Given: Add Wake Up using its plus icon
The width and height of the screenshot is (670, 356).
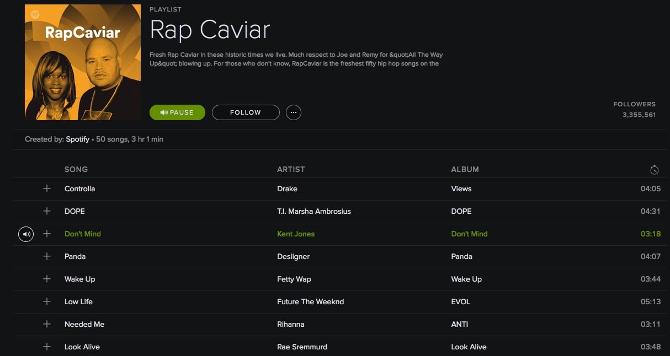Looking at the screenshot, I should pos(47,279).
